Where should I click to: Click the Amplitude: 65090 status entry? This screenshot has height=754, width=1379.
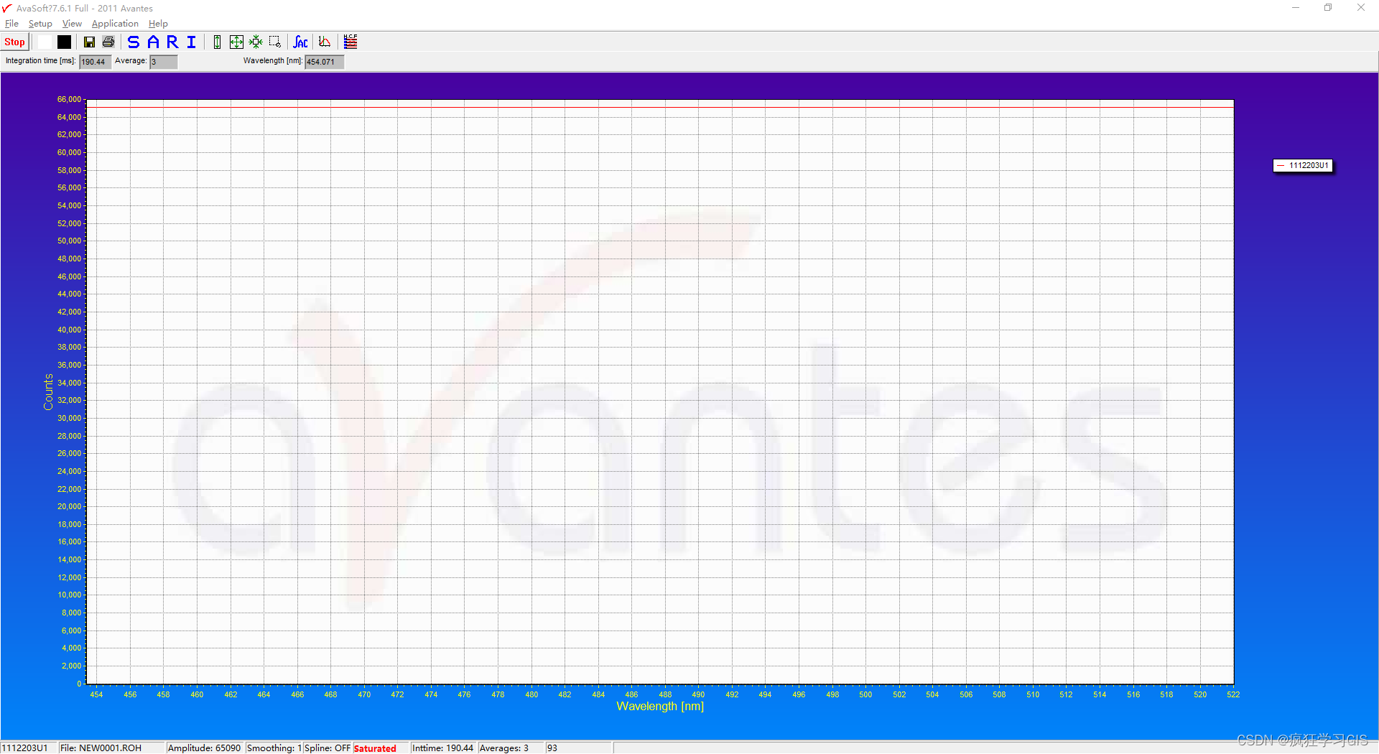tap(205, 748)
